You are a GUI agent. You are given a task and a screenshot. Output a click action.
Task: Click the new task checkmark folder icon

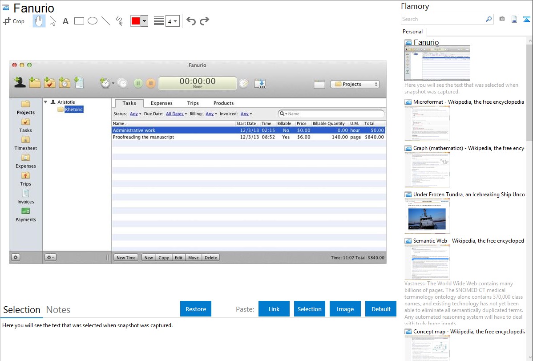tap(49, 83)
